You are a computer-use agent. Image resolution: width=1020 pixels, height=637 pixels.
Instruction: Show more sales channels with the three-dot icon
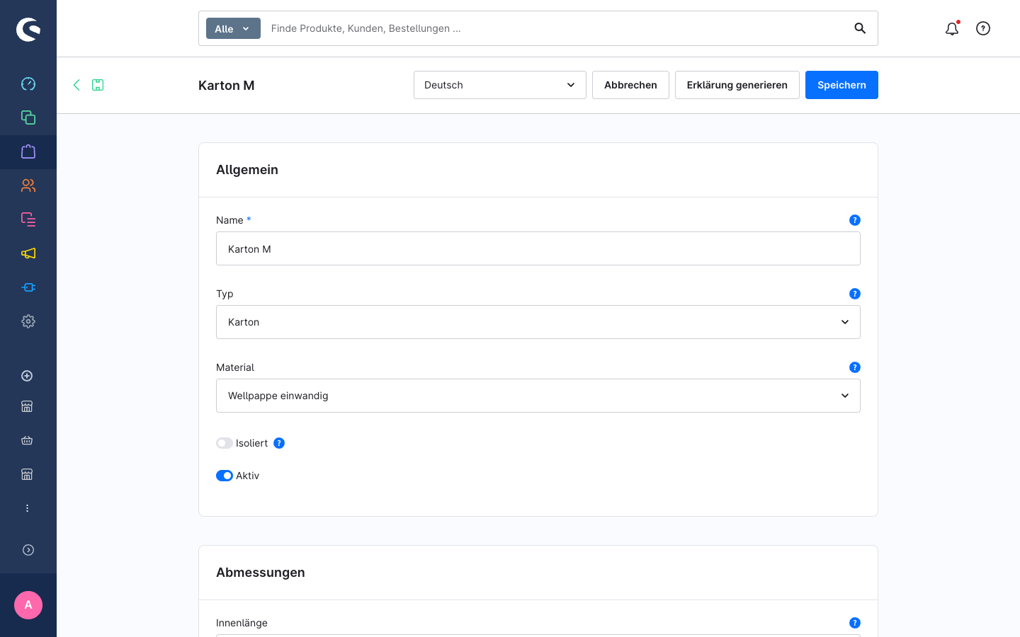pyautogui.click(x=27, y=508)
